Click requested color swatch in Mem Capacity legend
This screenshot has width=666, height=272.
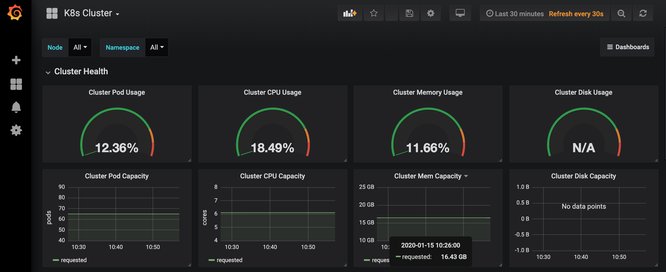367,260
